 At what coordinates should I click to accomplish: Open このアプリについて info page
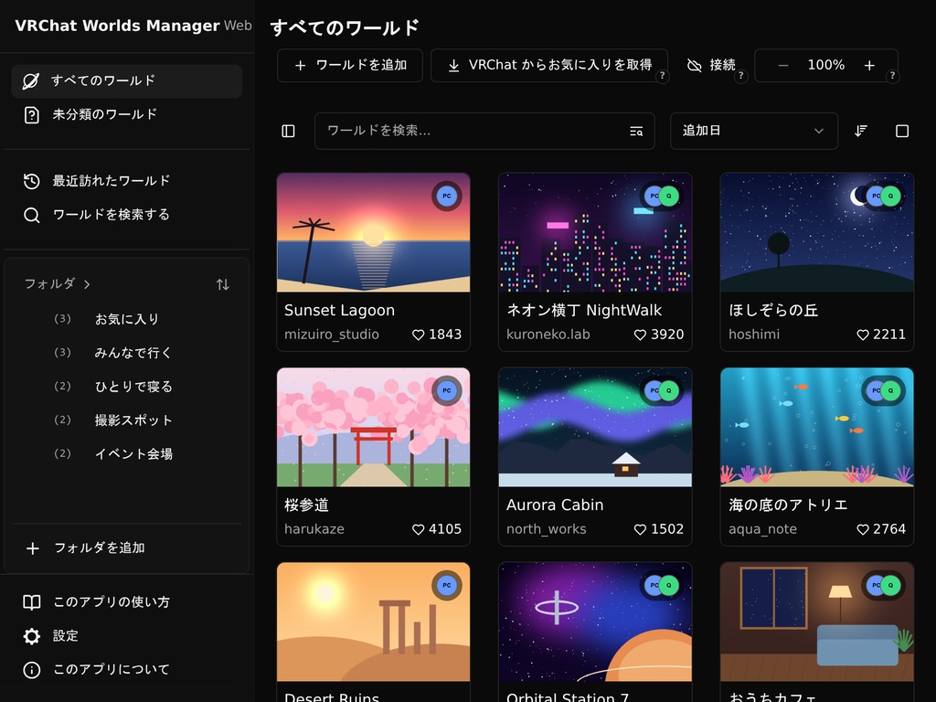126,670
